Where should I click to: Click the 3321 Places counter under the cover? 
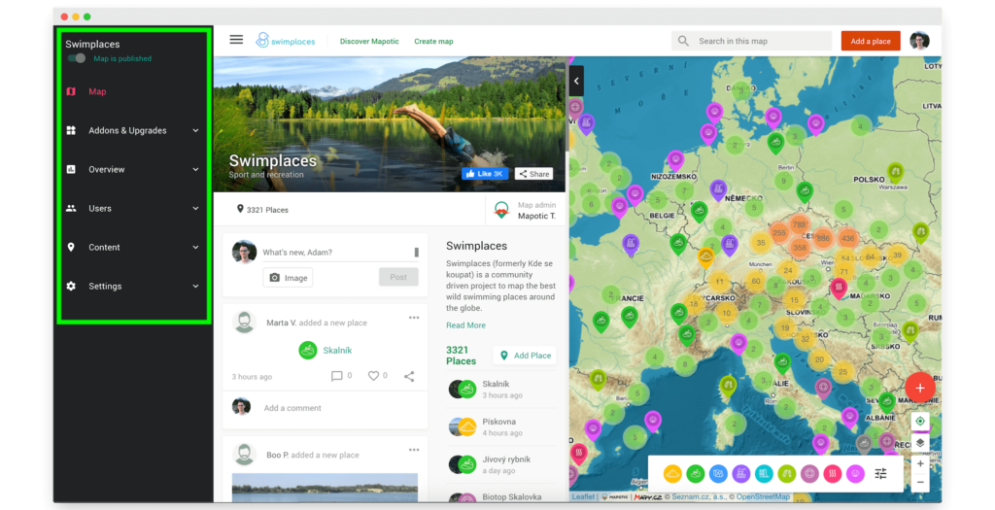(x=262, y=209)
